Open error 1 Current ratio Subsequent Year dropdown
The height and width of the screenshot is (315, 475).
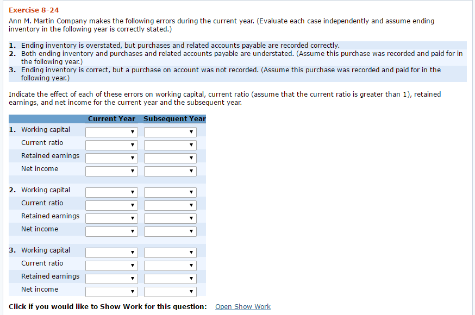170,145
